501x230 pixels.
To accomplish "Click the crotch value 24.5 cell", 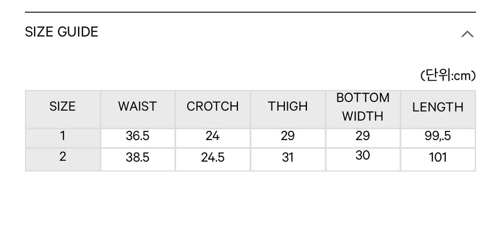I will point(213,160).
